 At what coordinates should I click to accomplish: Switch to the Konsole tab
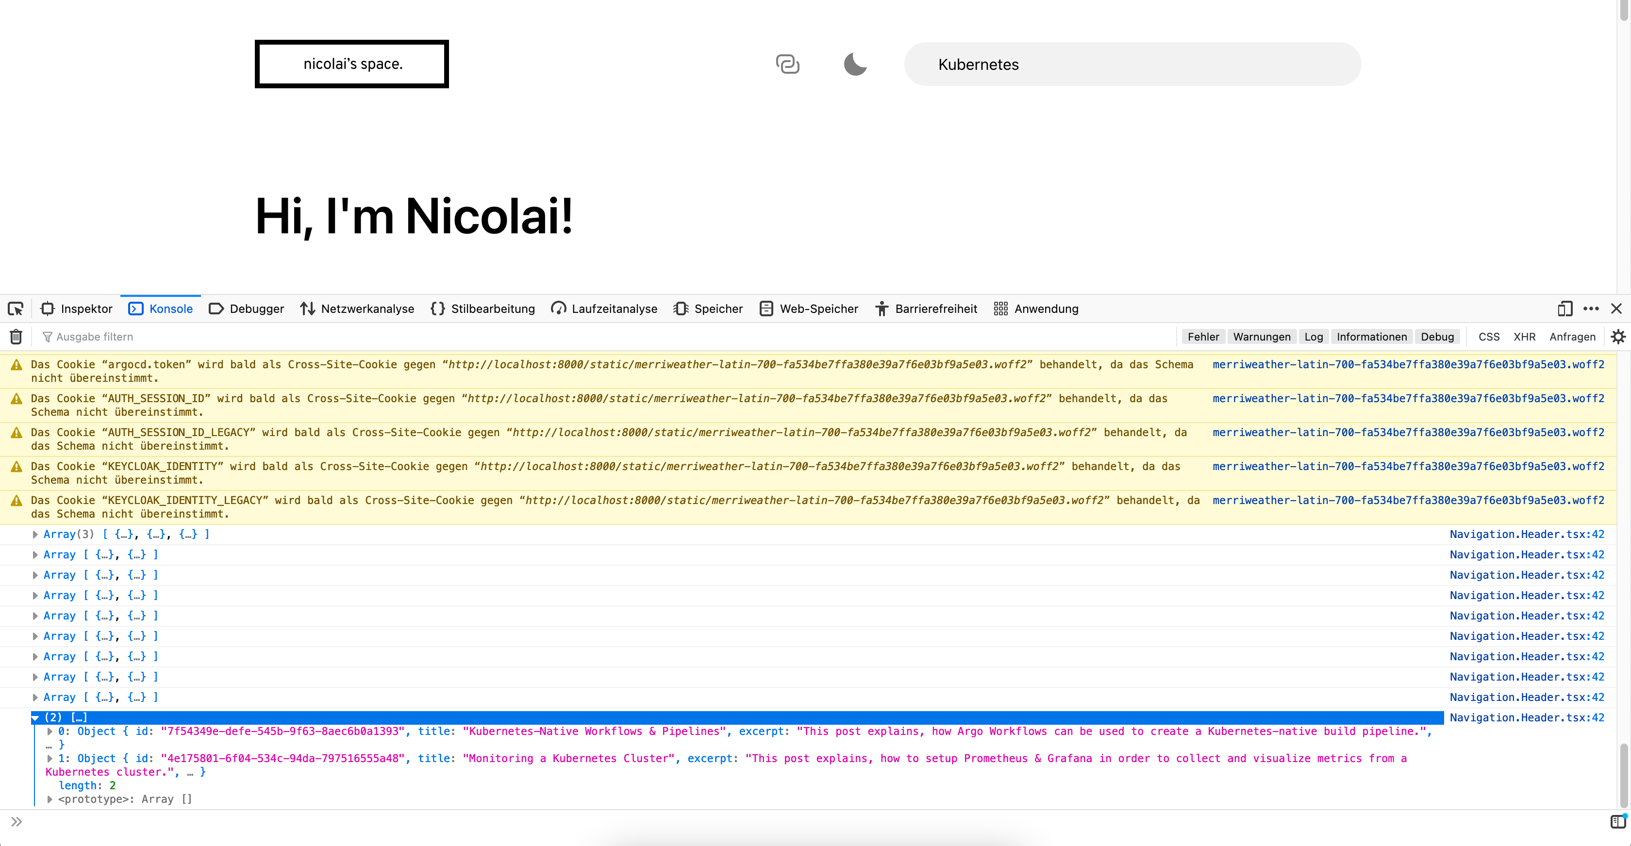point(161,309)
